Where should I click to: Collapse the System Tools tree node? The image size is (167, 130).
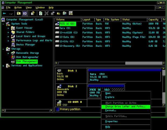coord(3,24)
